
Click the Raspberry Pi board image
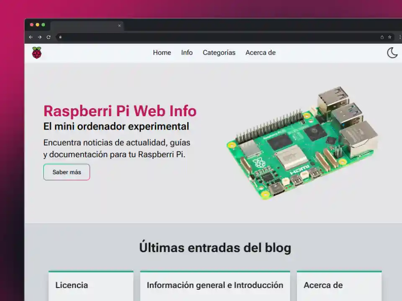[x=302, y=143]
